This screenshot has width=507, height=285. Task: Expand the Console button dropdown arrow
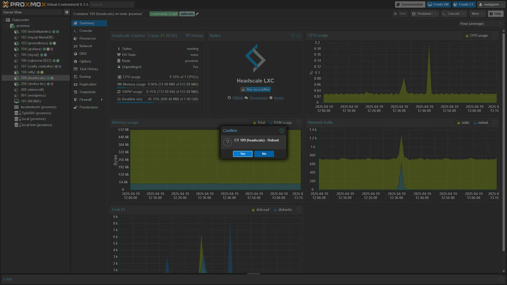(464, 14)
